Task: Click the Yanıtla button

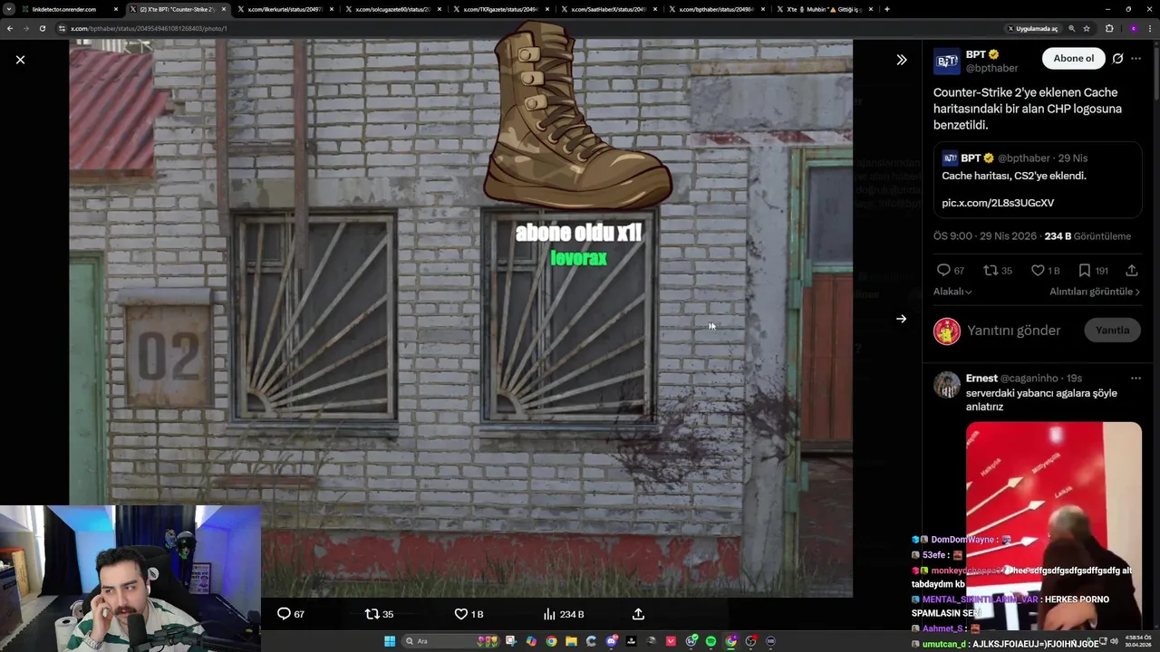Action: tap(1112, 331)
